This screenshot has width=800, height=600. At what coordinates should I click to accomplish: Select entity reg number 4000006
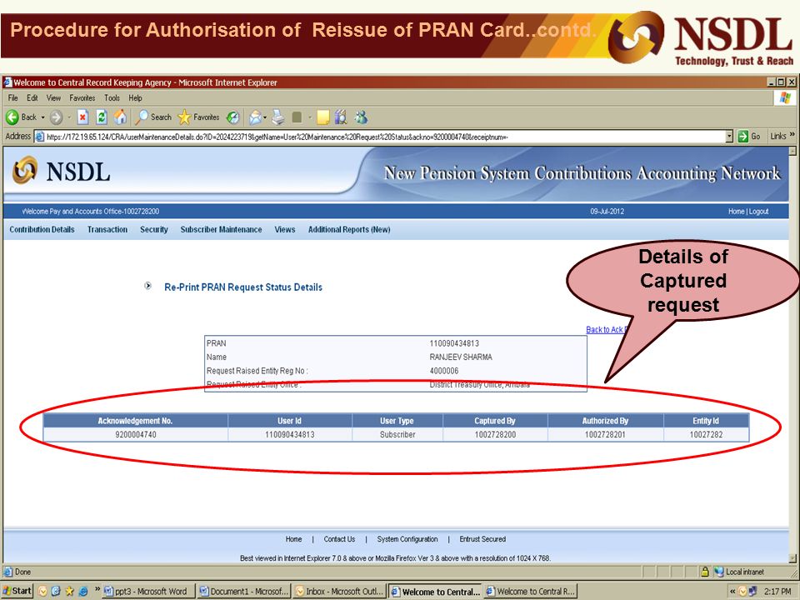[x=444, y=371]
